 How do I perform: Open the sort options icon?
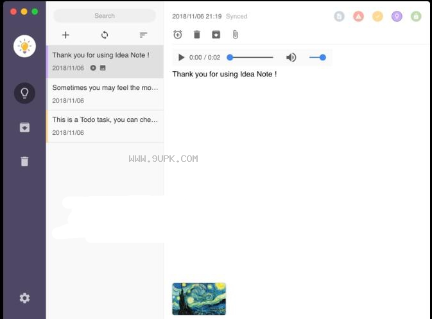pos(143,35)
